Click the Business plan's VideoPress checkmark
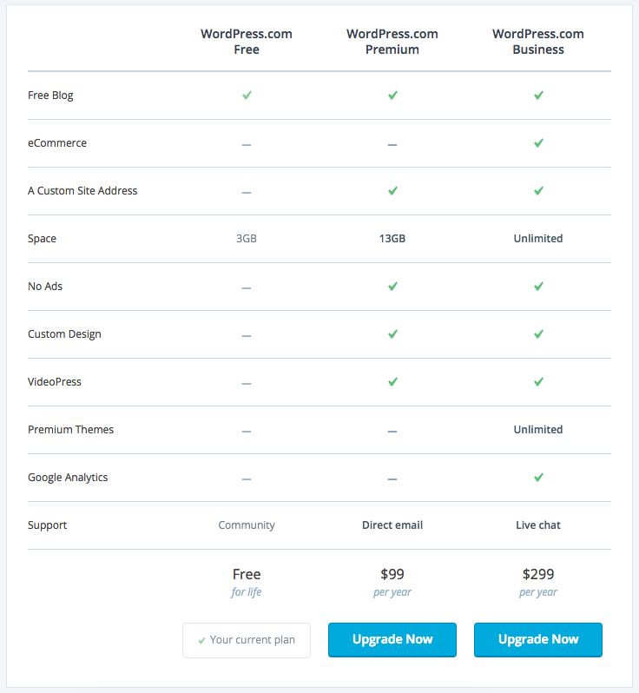 (538, 381)
